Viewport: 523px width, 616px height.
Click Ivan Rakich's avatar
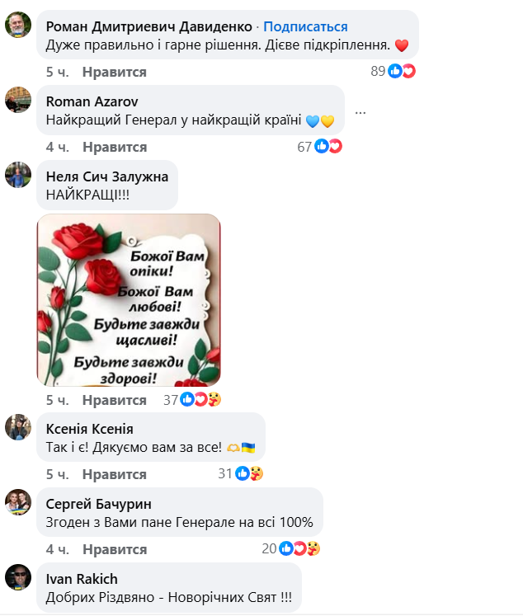click(x=18, y=577)
